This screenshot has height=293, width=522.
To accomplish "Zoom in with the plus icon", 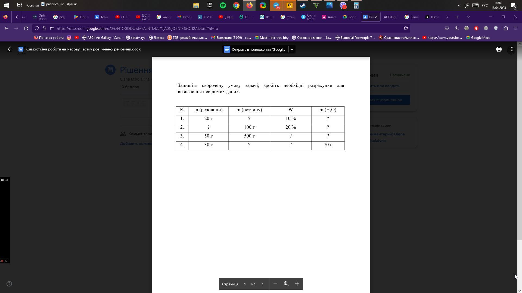I will [x=297, y=284].
